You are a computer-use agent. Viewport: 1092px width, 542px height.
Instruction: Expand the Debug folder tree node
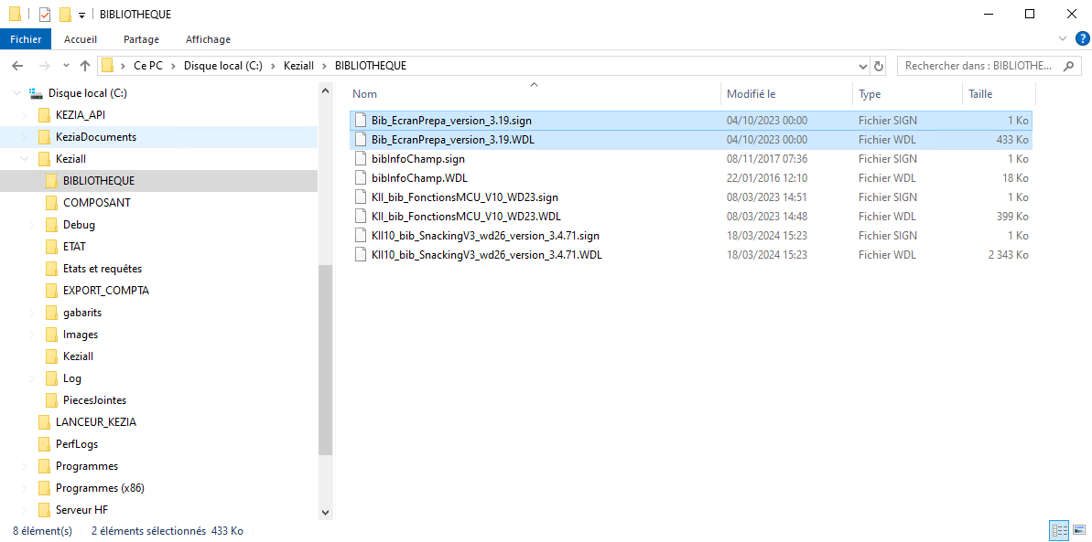pos(32,225)
